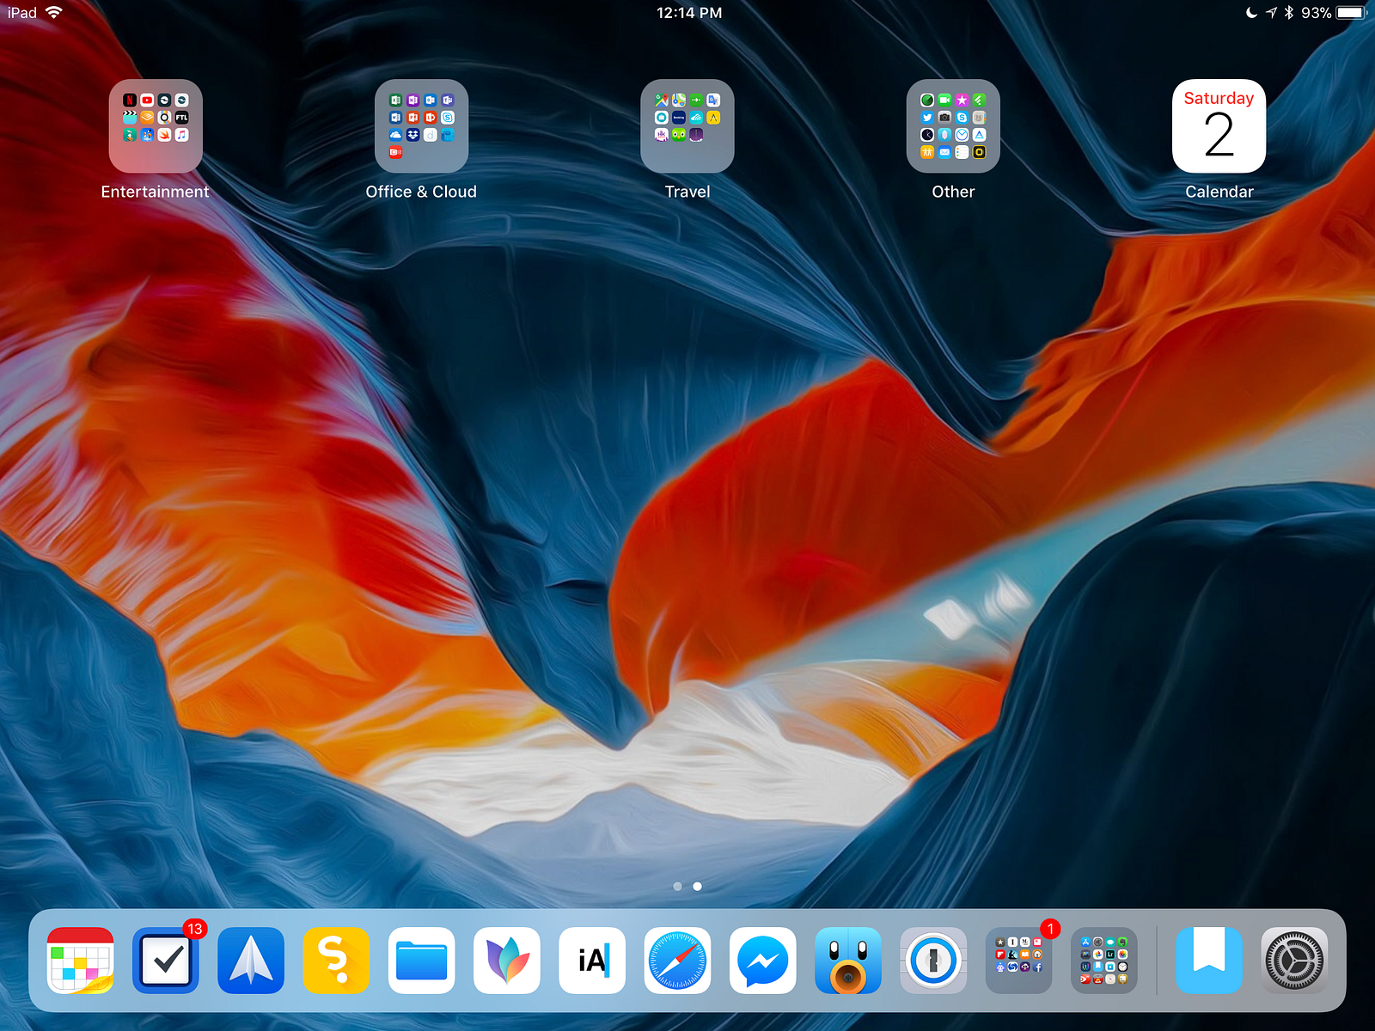Tap the battery icon in status bar

[1351, 12]
